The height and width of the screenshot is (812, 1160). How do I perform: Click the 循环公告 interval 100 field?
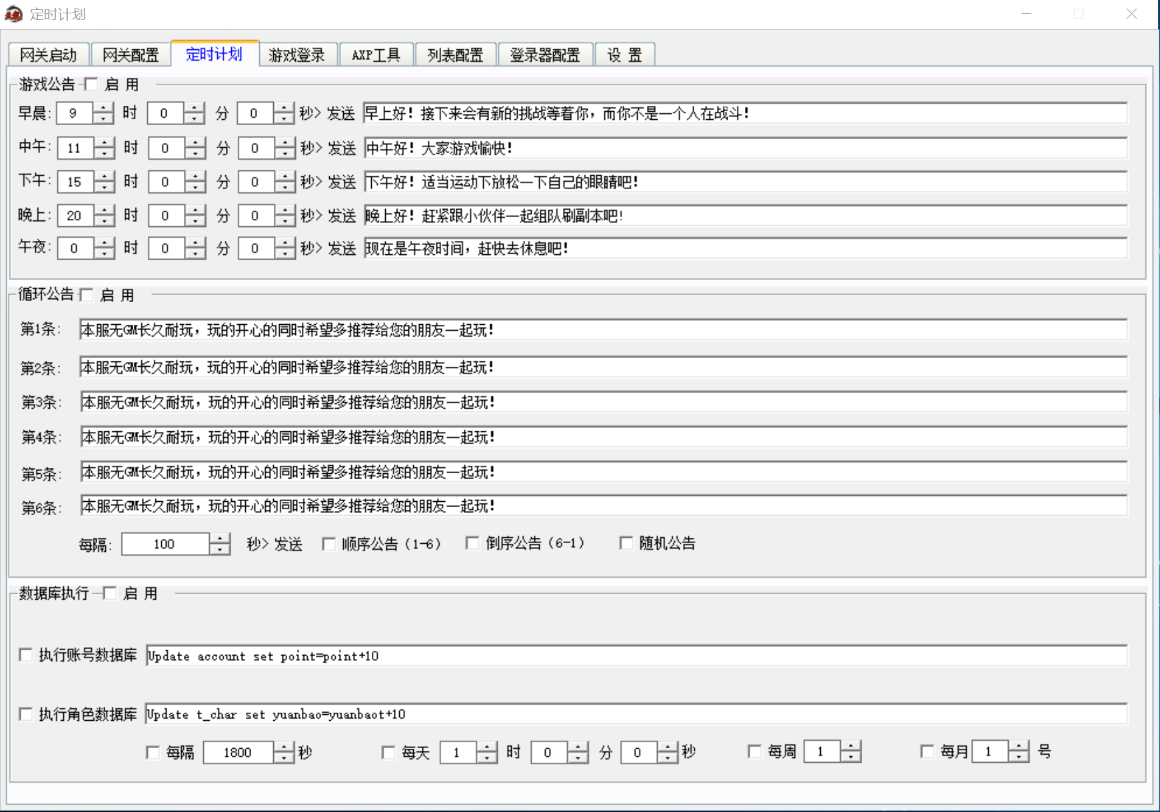pyautogui.click(x=166, y=544)
